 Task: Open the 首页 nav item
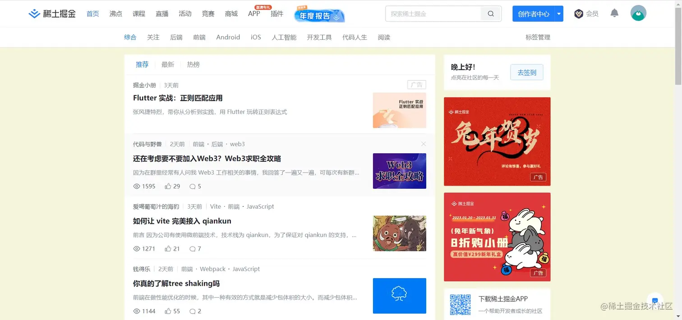click(x=93, y=14)
